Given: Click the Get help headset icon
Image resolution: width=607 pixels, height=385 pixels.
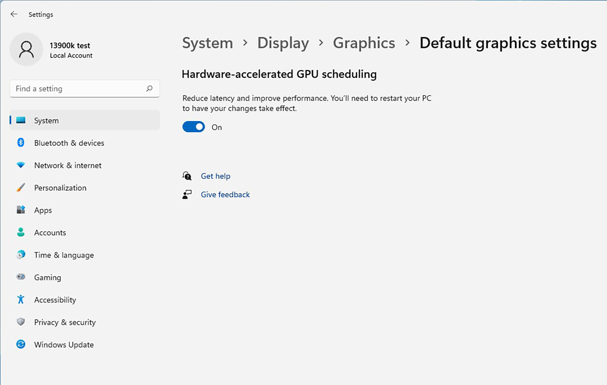Looking at the screenshot, I should pyautogui.click(x=187, y=176).
